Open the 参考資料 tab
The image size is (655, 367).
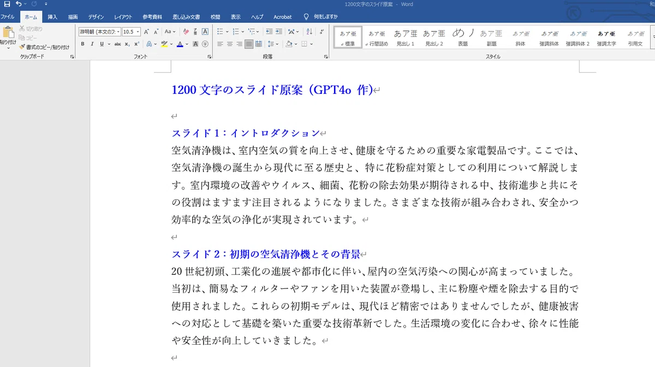pyautogui.click(x=152, y=17)
